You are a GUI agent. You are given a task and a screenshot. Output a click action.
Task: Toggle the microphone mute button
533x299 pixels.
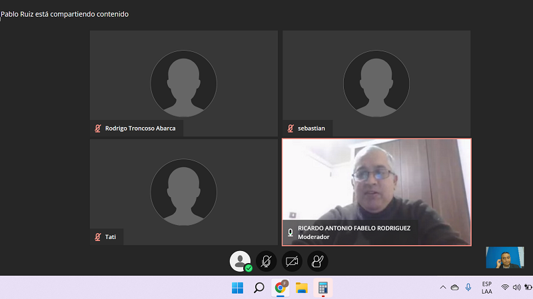click(266, 261)
